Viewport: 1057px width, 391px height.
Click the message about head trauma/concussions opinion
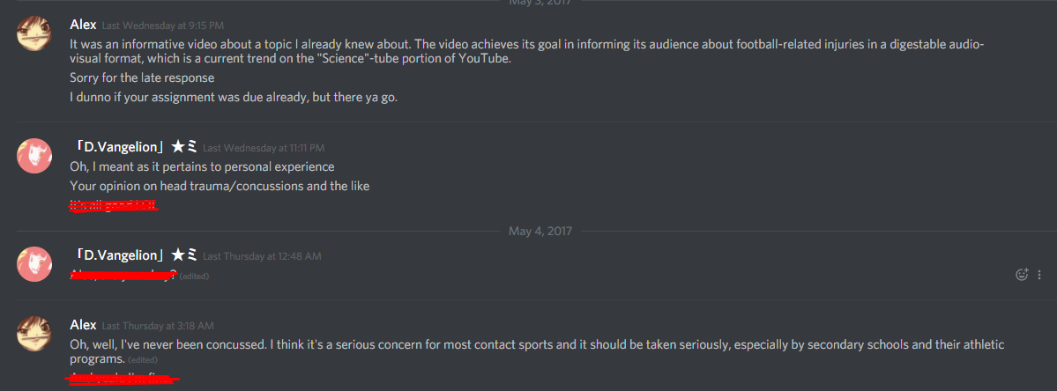click(220, 186)
